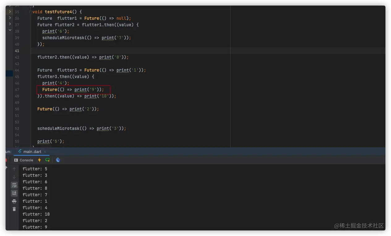
Task: Click 'flutter2.then((value) => print('8'));' line
Action: tap(83, 57)
